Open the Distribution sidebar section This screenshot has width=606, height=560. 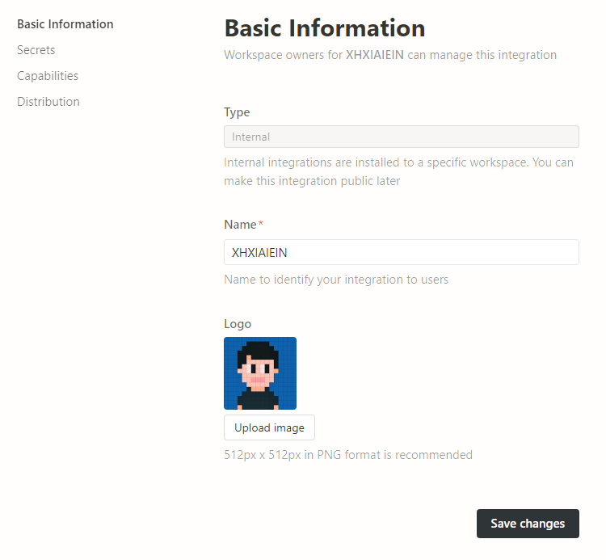(48, 102)
